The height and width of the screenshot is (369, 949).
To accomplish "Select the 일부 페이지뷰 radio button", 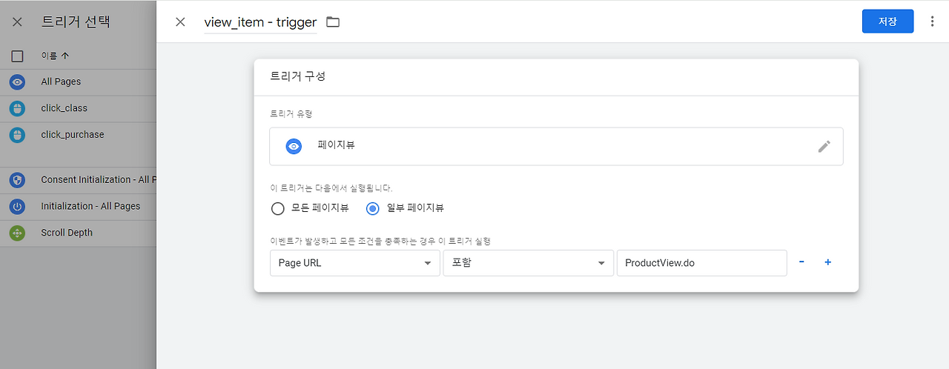I will click(374, 208).
